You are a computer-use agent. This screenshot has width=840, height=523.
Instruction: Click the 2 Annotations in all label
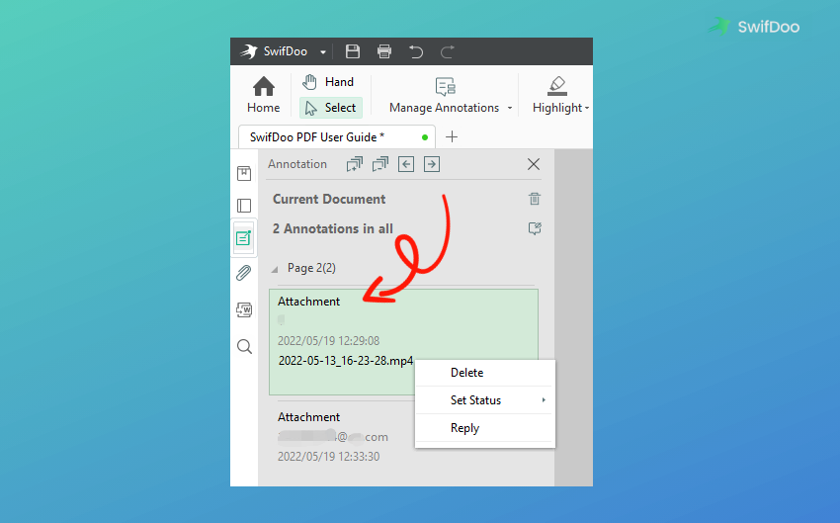333,228
